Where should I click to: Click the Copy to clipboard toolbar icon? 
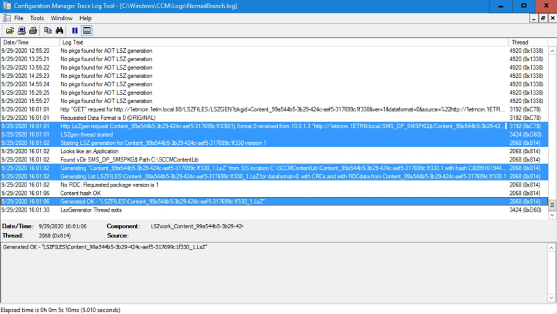point(48,31)
